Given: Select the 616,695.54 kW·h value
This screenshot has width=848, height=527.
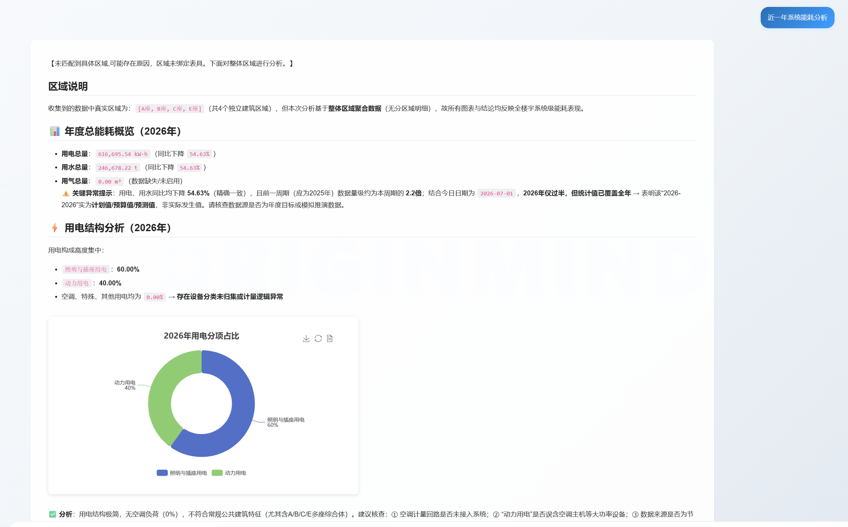Looking at the screenshot, I should 123,154.
